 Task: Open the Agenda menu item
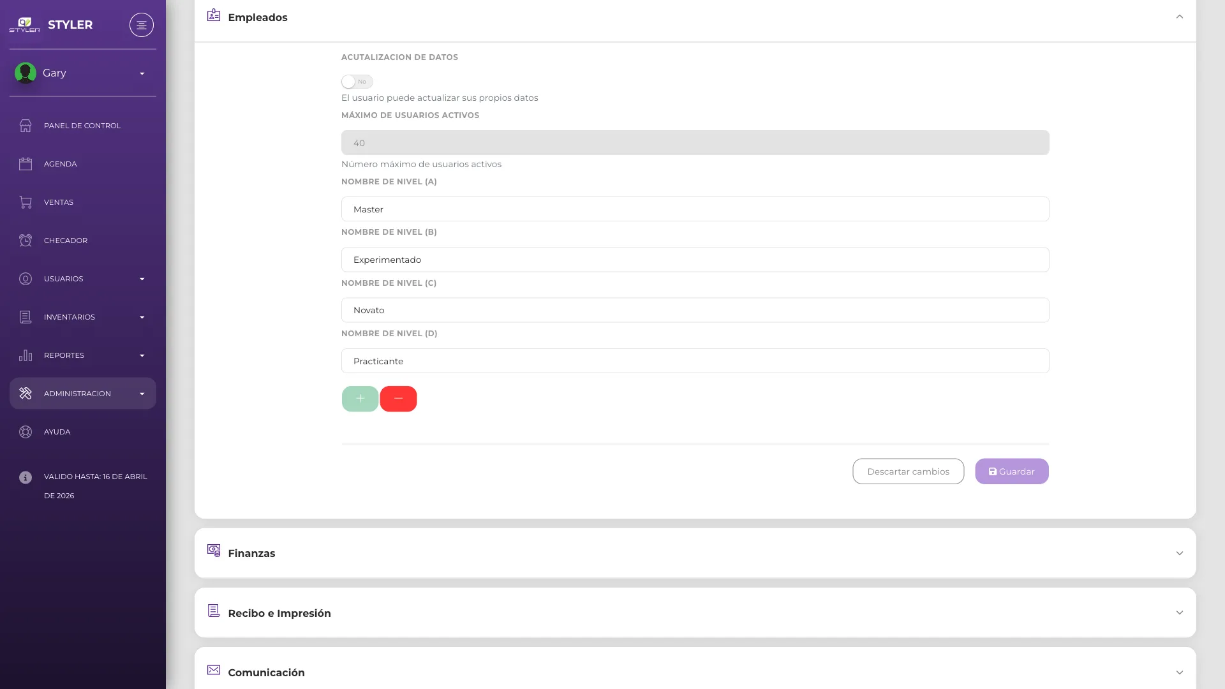pos(83,164)
